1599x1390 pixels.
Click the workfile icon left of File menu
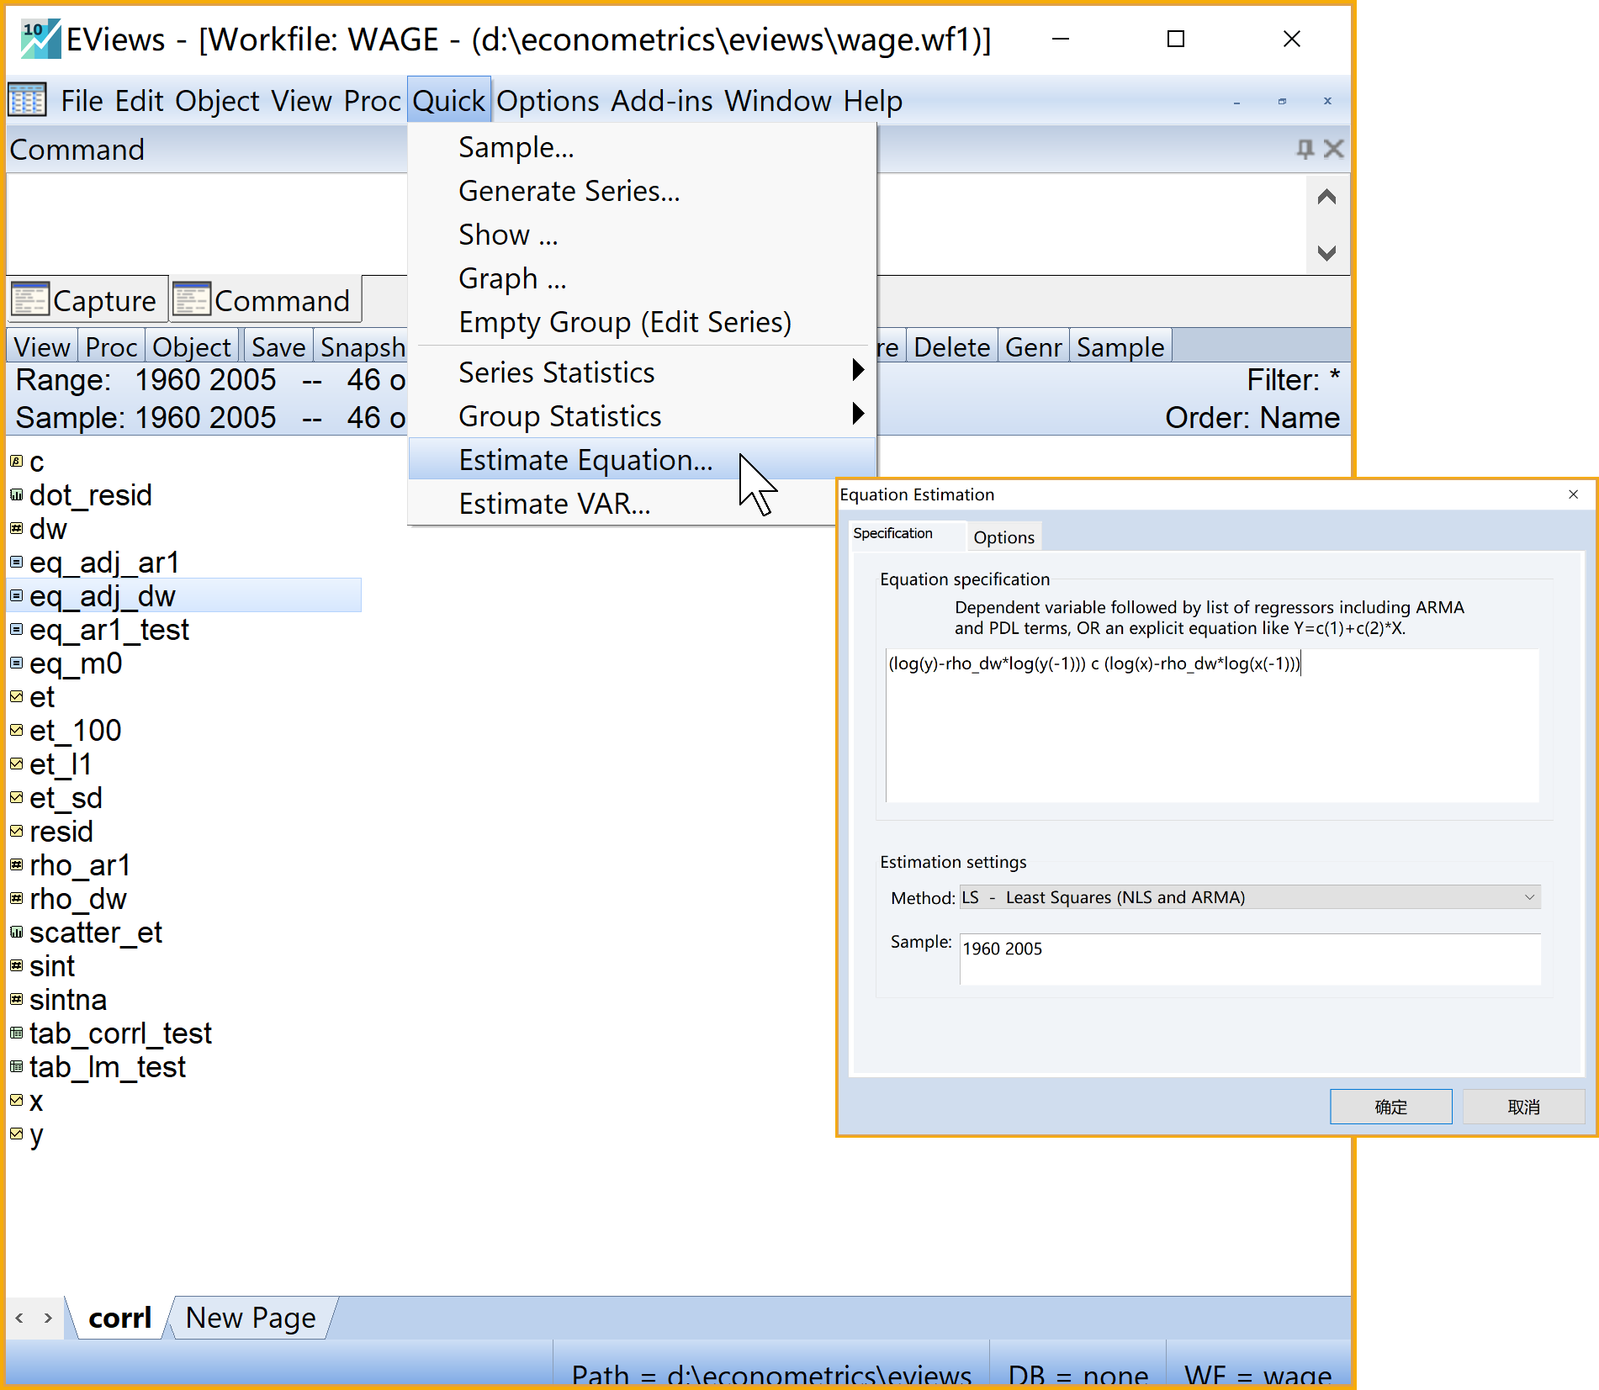28,100
